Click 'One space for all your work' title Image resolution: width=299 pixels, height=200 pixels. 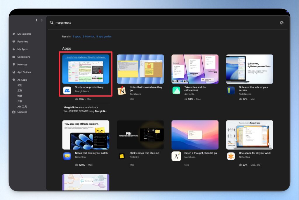click(255, 153)
